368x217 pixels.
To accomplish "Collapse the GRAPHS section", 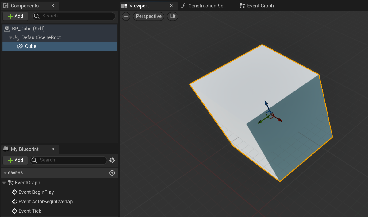I will click(5, 173).
